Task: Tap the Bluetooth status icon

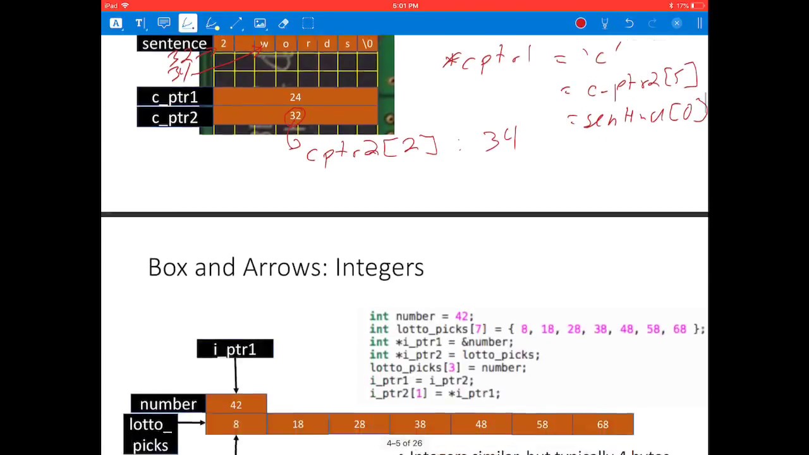Action: click(671, 6)
